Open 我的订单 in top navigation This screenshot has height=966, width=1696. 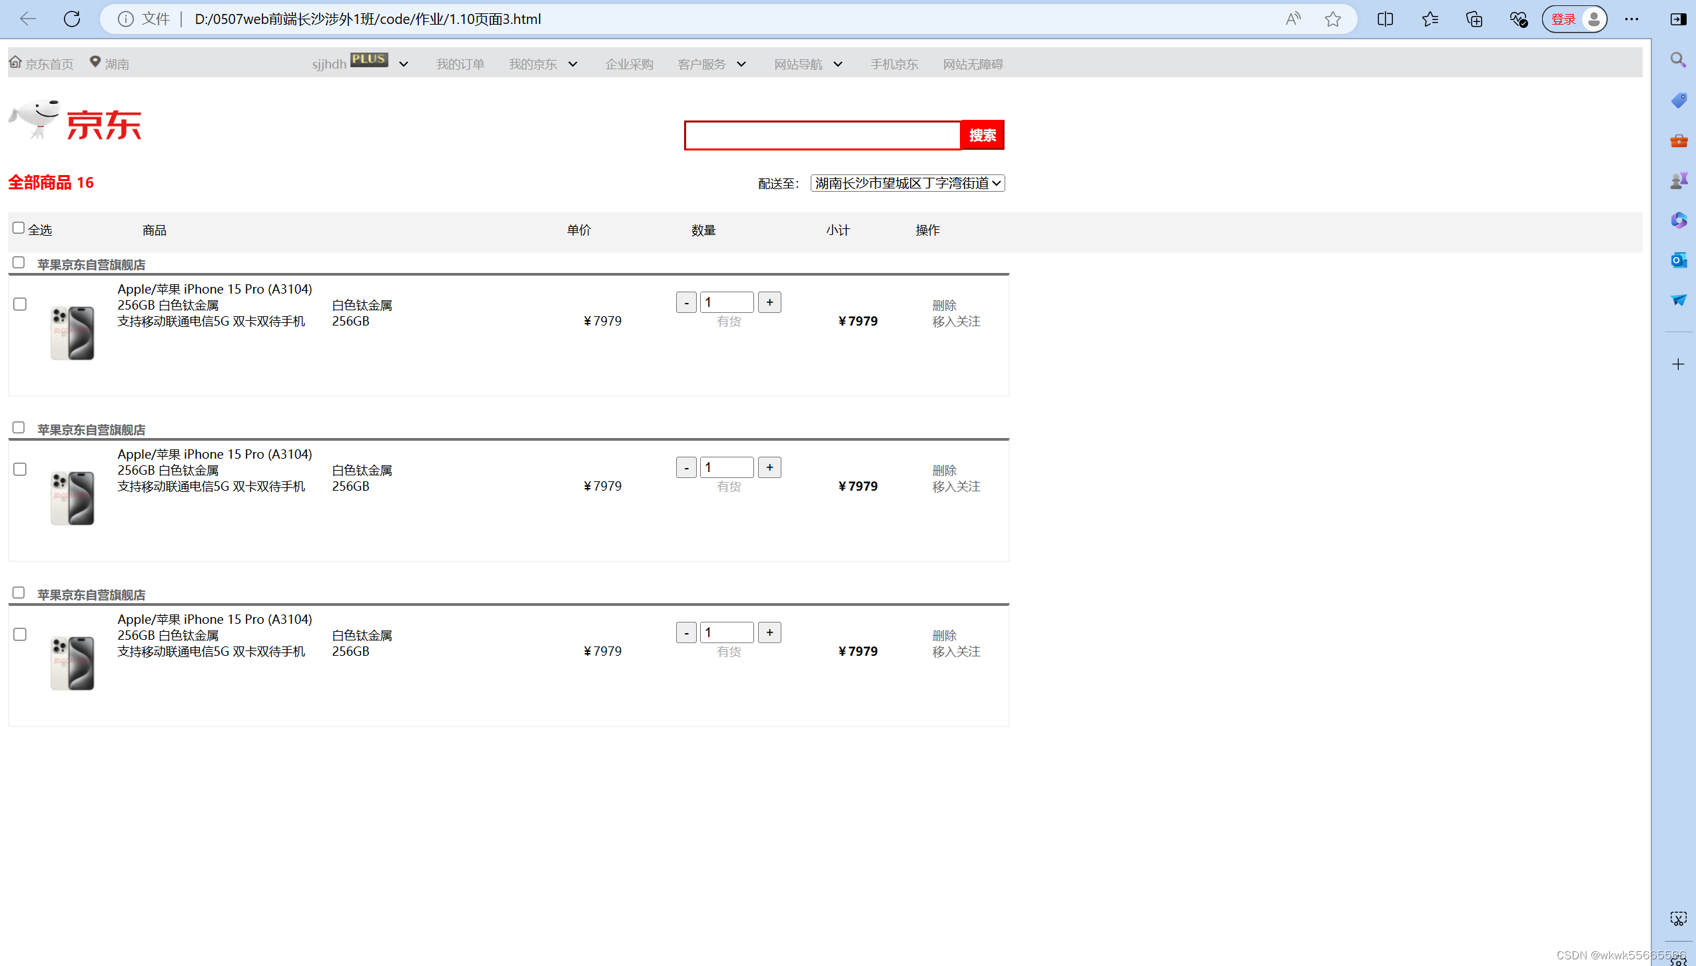tap(460, 65)
